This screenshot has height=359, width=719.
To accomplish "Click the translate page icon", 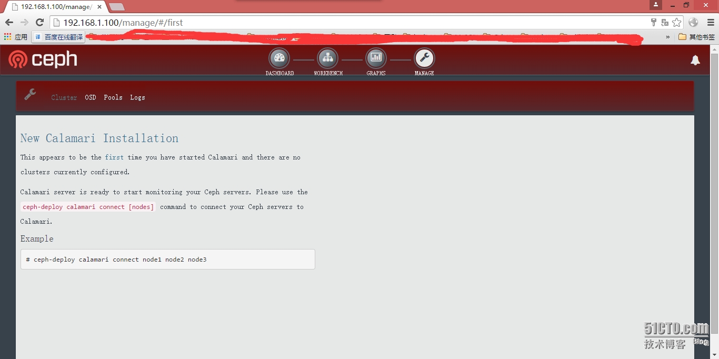I will pos(665,22).
